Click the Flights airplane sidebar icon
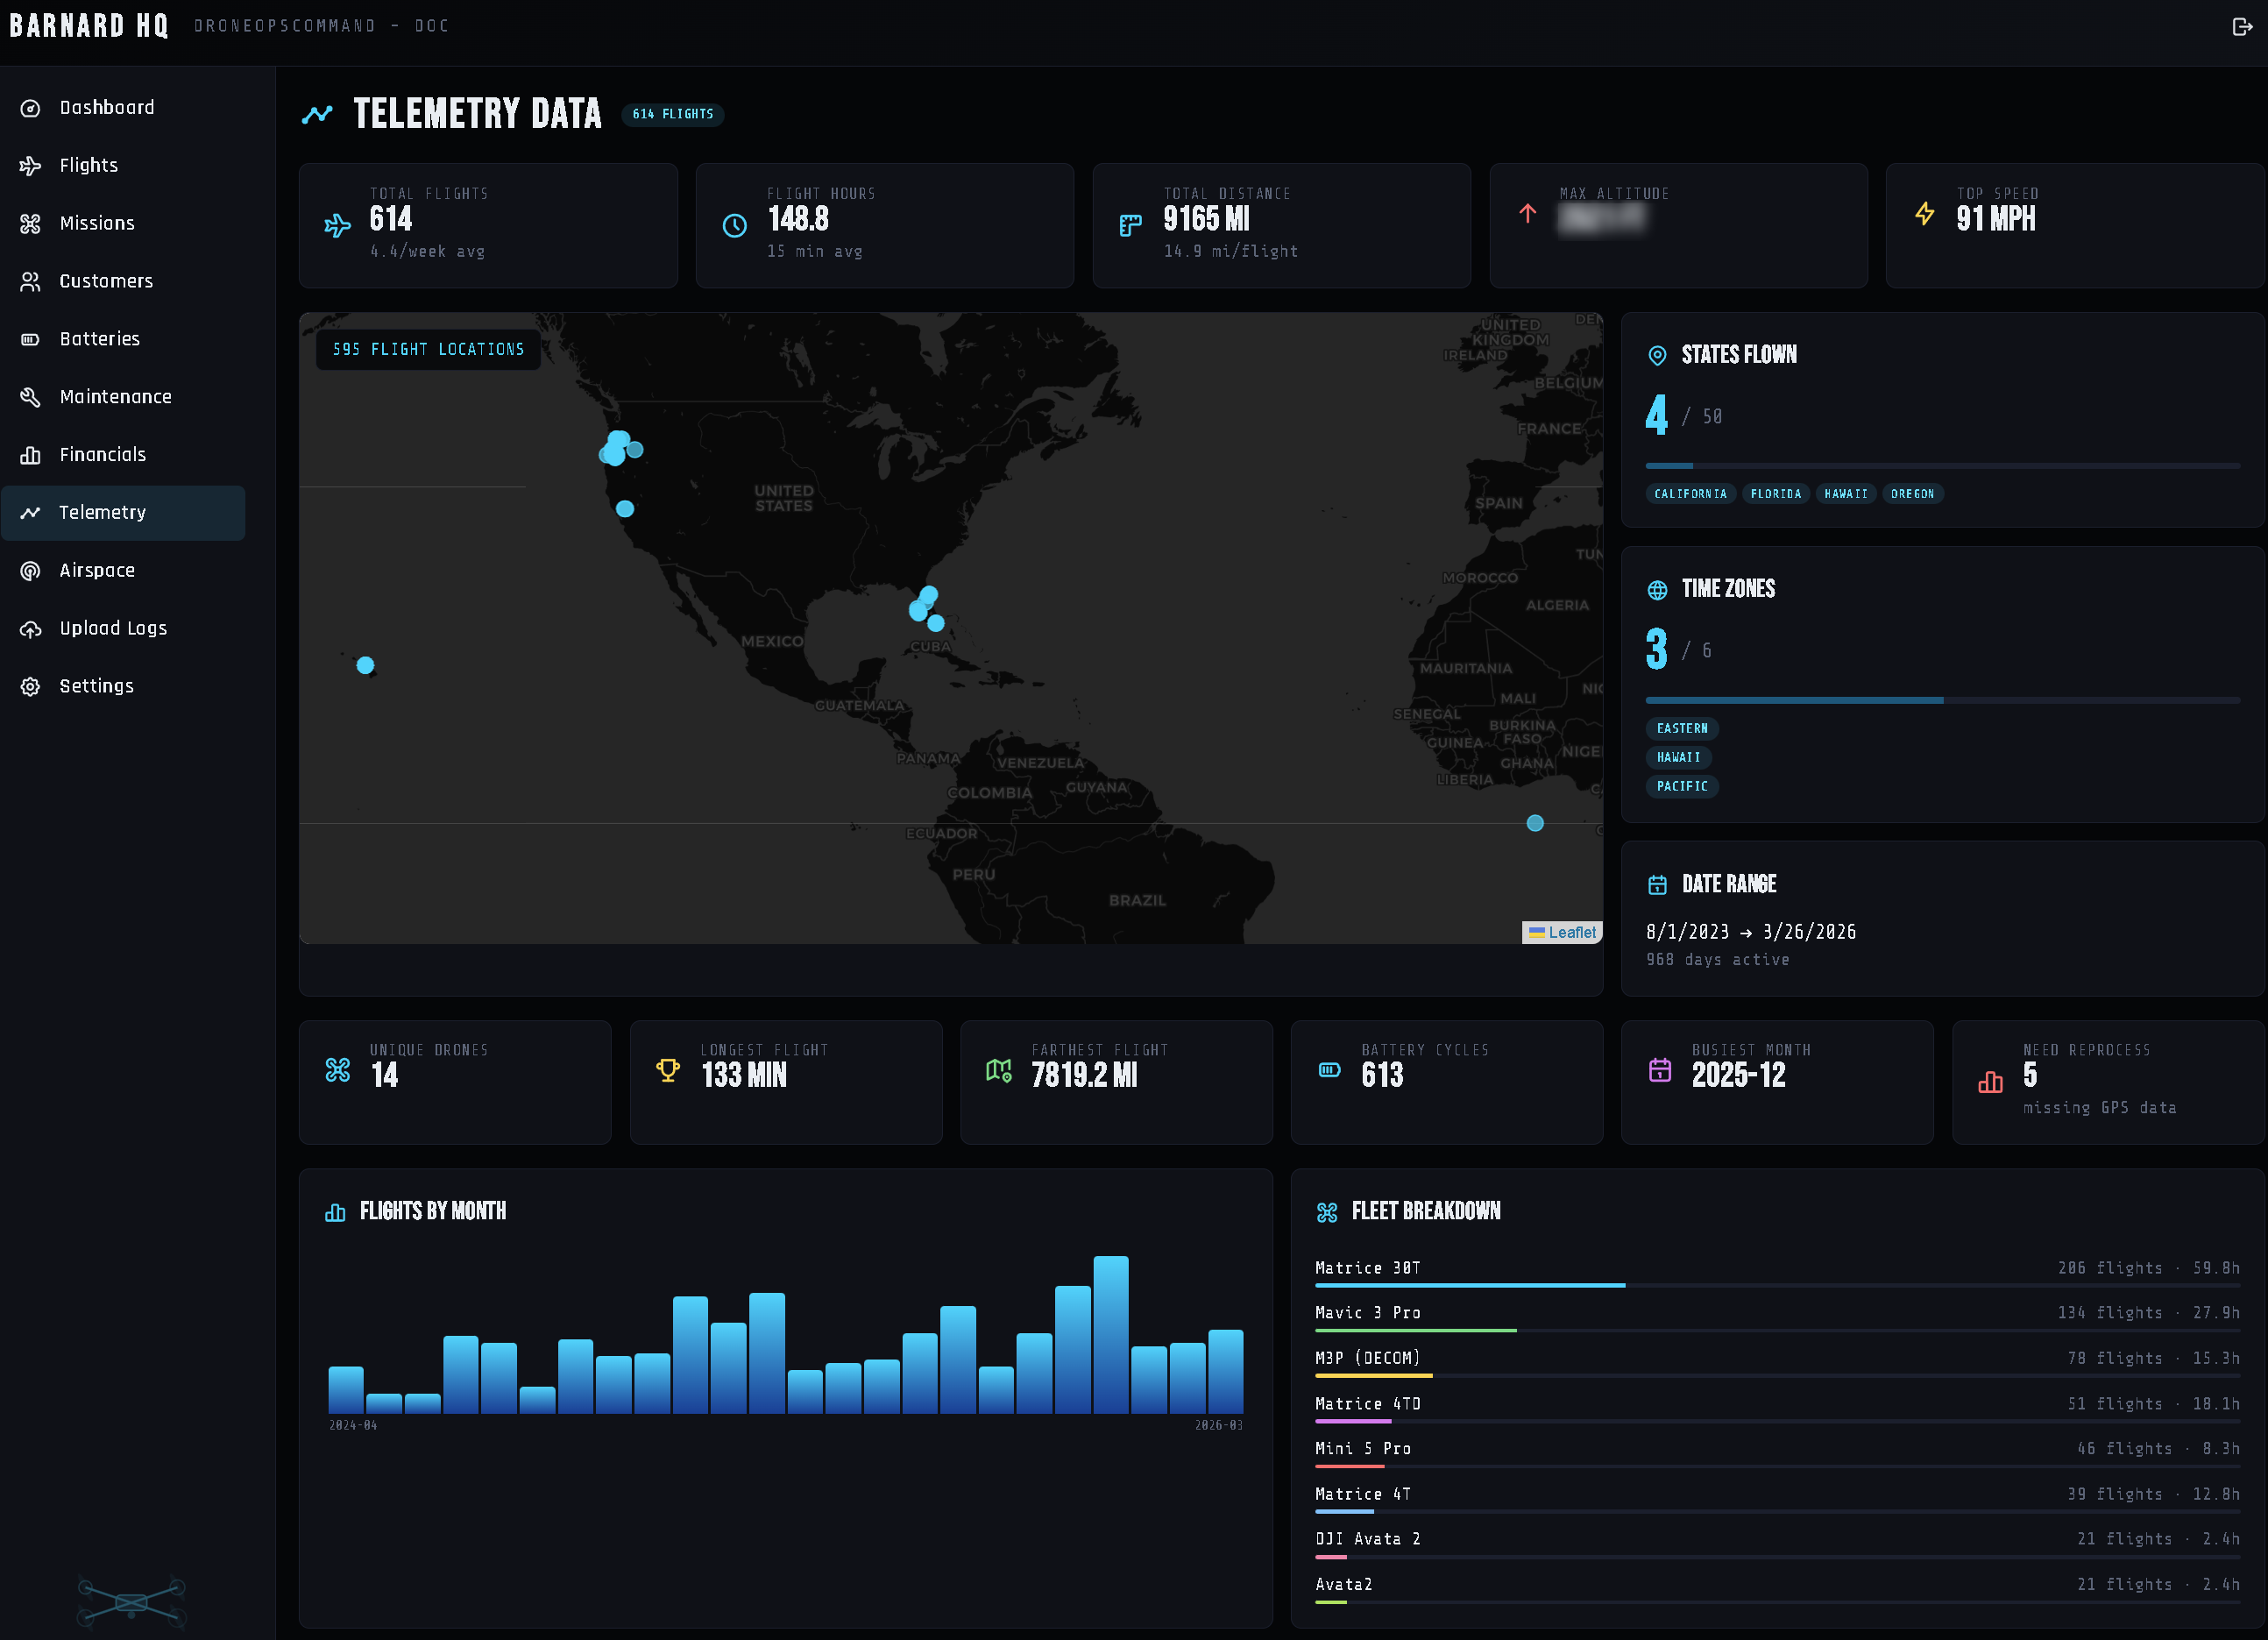Viewport: 2268px width, 1640px height. (x=31, y=166)
